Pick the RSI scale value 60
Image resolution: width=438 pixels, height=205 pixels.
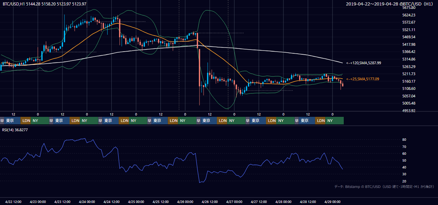point(404,153)
